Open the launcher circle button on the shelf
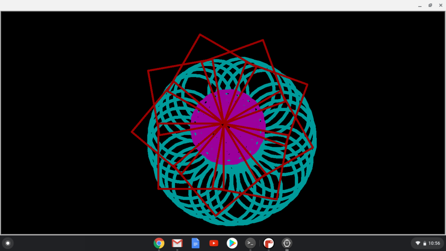This screenshot has width=446, height=251. pos(8,243)
